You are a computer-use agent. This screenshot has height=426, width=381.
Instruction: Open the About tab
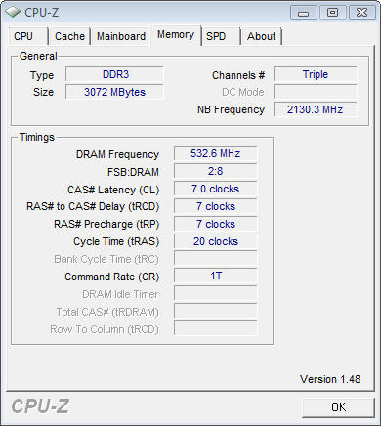(x=261, y=36)
